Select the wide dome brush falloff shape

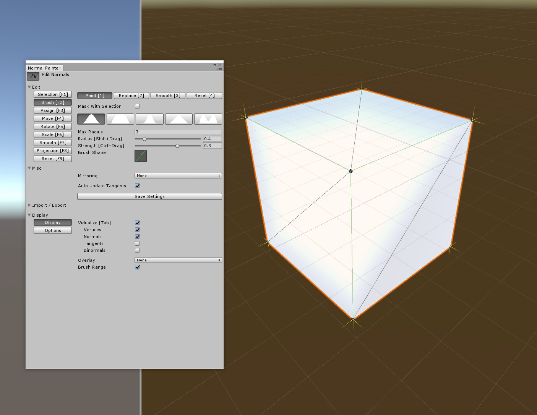pos(120,119)
